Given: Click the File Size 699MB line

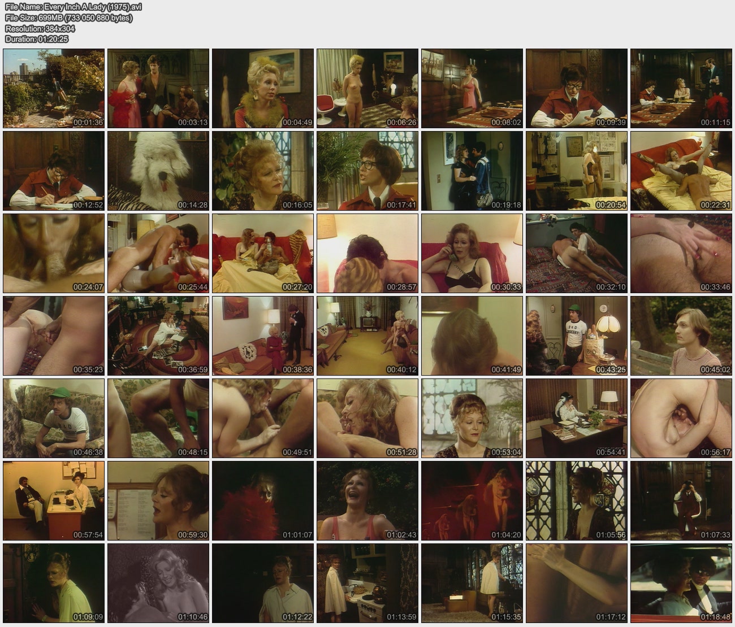Looking at the screenshot, I should click(69, 18).
